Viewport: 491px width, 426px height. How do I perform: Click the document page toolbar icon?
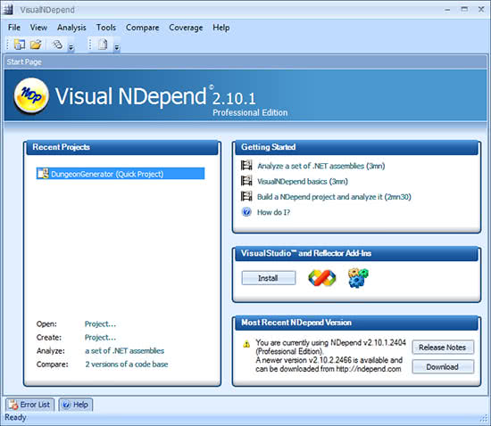(x=103, y=44)
